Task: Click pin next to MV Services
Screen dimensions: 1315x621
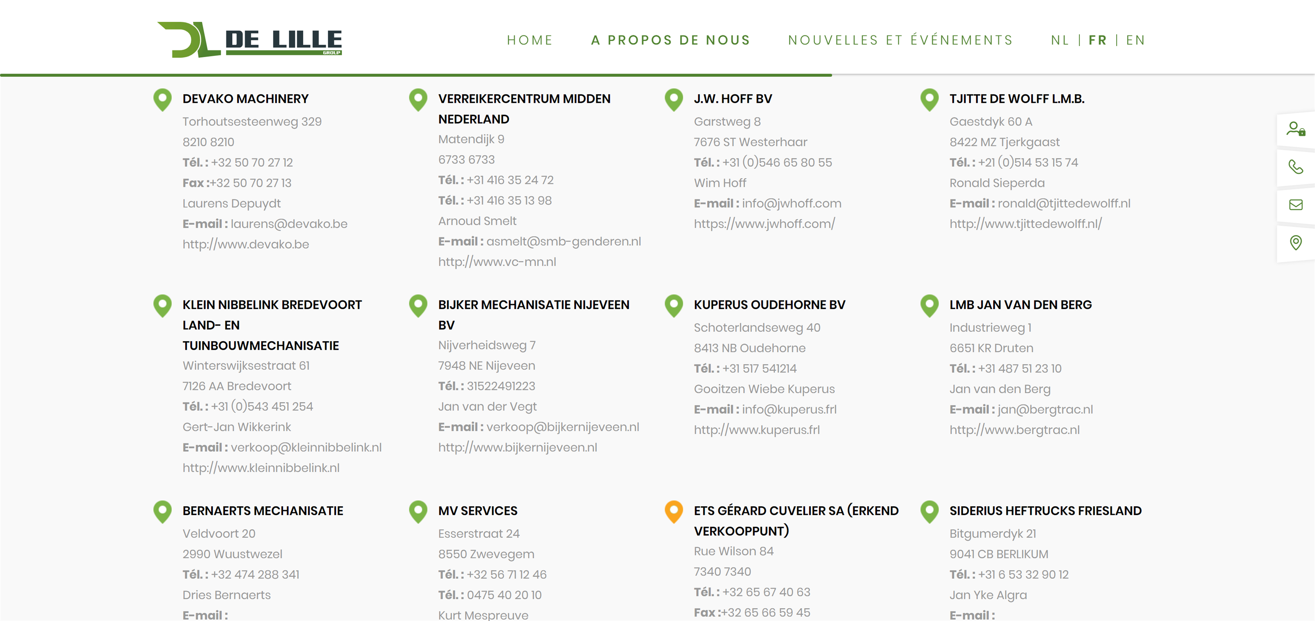Action: 418,511
